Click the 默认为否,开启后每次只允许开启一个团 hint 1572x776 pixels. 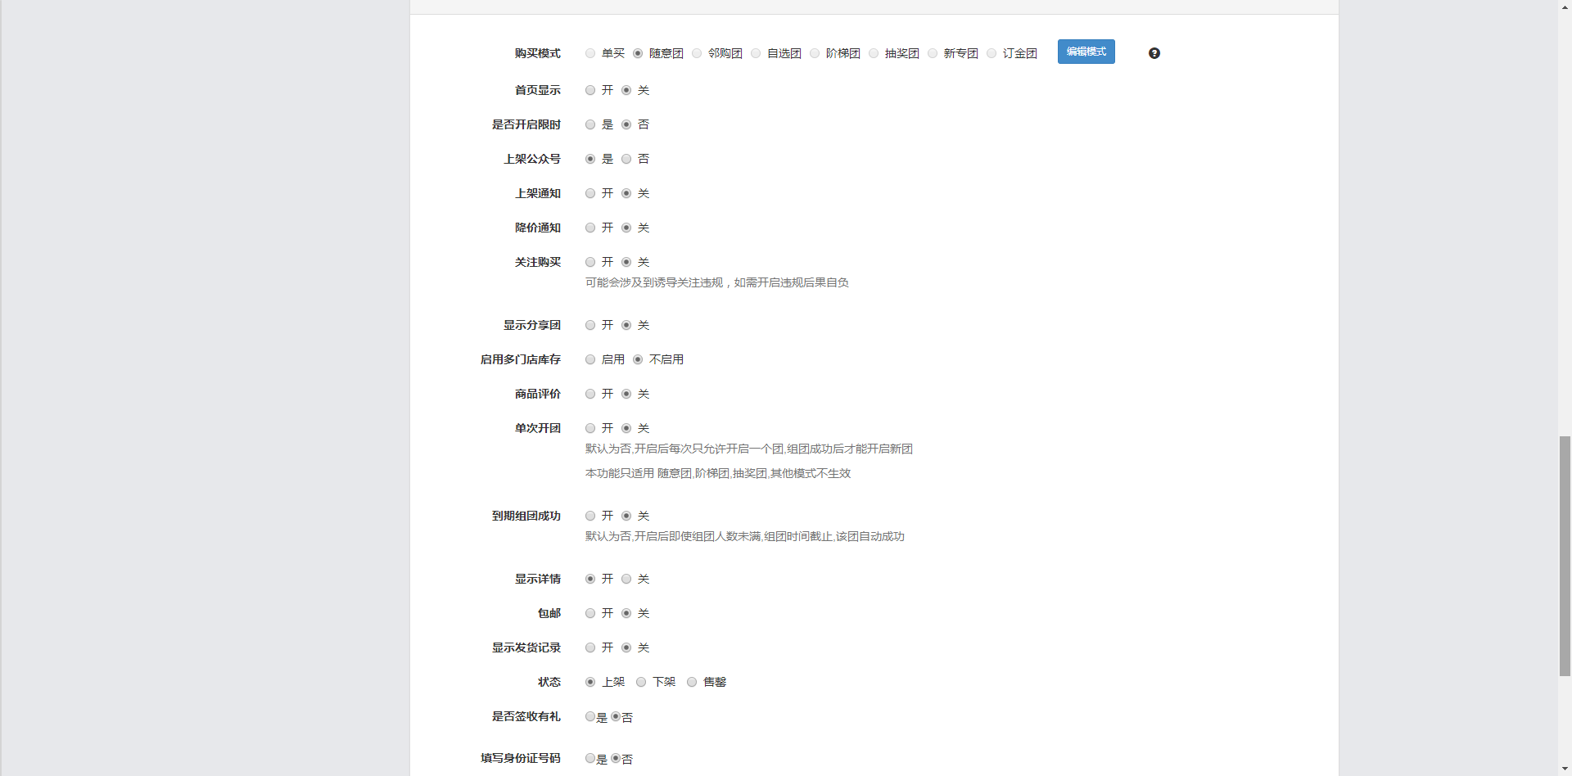[x=749, y=449]
